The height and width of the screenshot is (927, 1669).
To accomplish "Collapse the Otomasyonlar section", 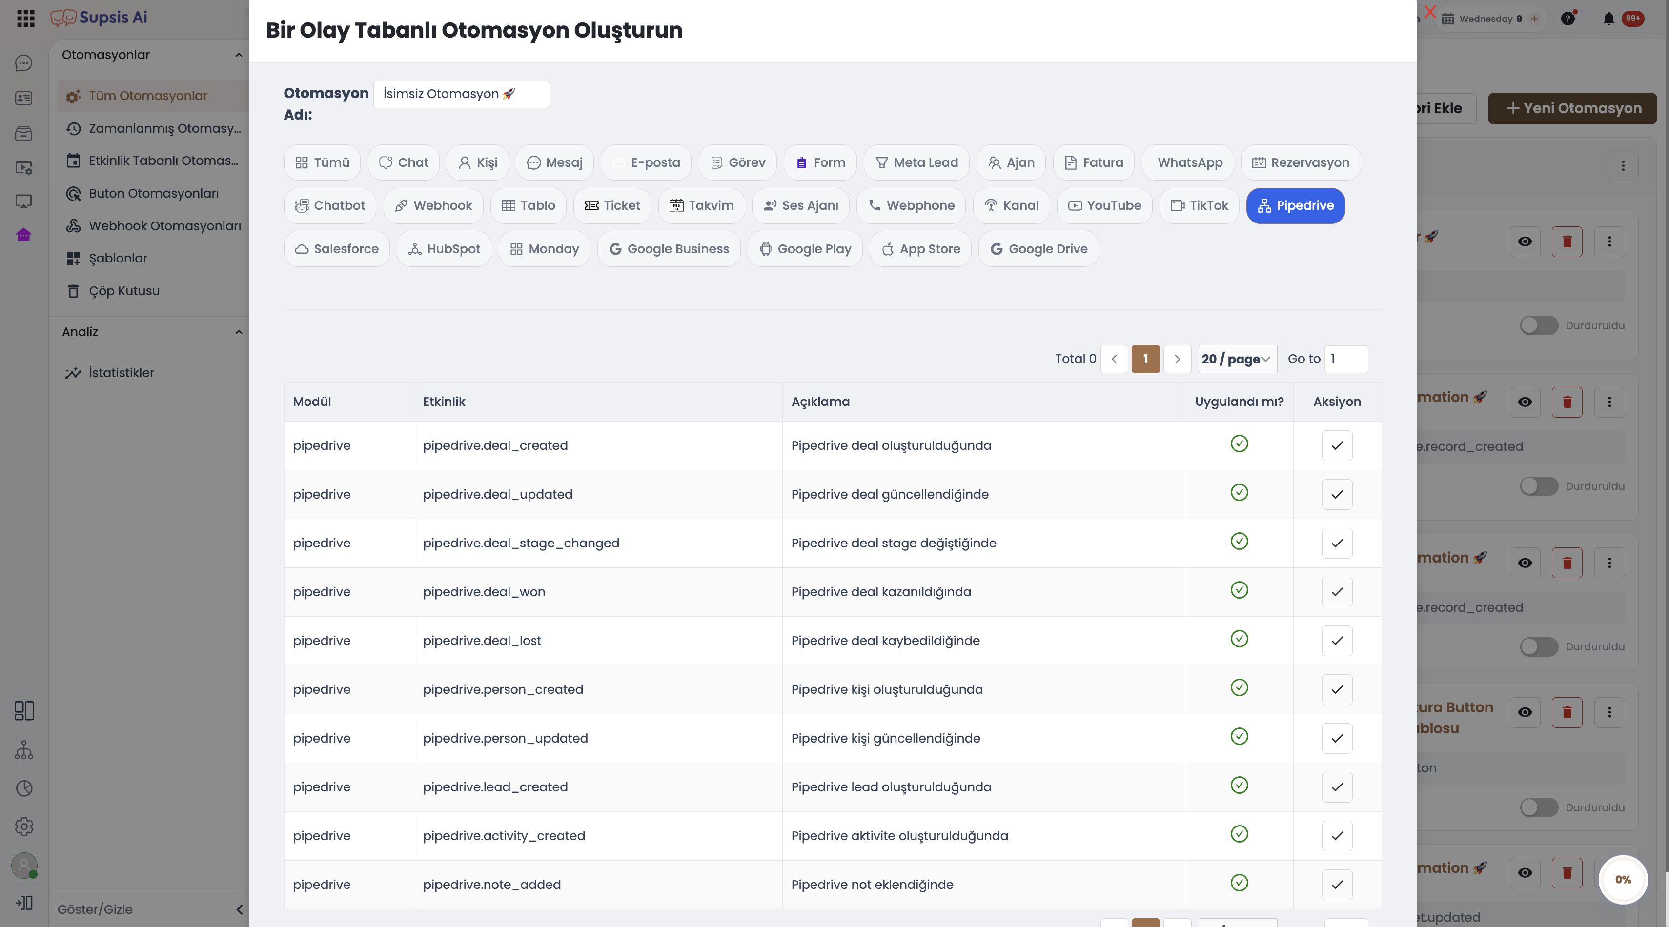I will coord(239,55).
